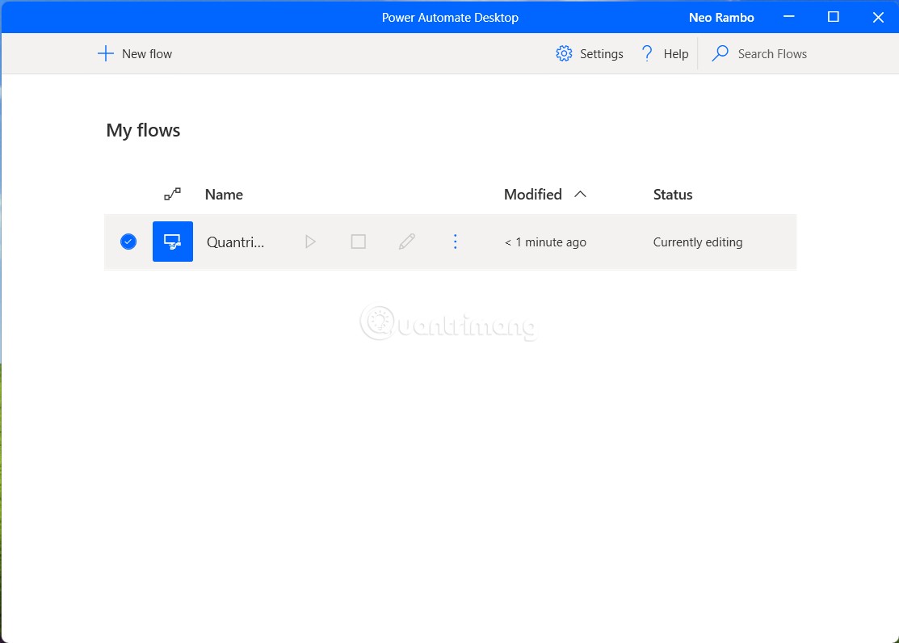
Task: Sort flows by Name column header
Action: pyautogui.click(x=224, y=195)
